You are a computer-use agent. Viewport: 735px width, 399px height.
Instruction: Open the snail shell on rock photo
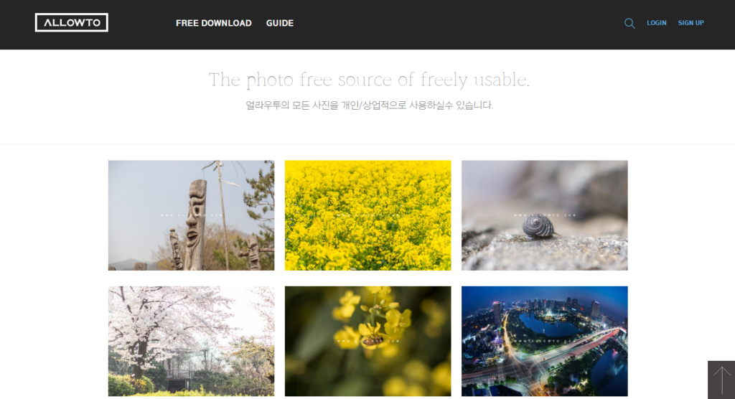pyautogui.click(x=545, y=215)
